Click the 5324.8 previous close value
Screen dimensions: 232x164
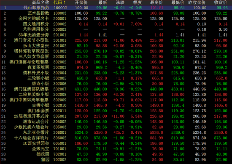pyautogui.click(x=199, y=132)
